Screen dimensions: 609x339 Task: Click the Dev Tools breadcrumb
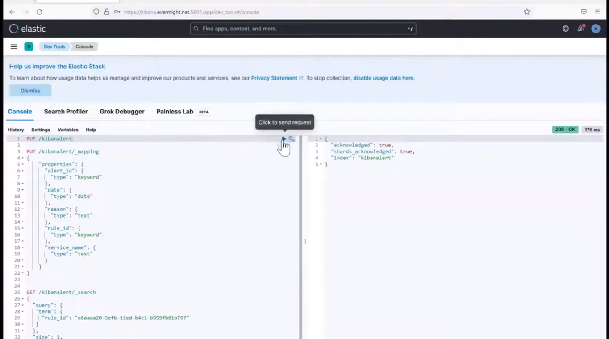tap(54, 46)
